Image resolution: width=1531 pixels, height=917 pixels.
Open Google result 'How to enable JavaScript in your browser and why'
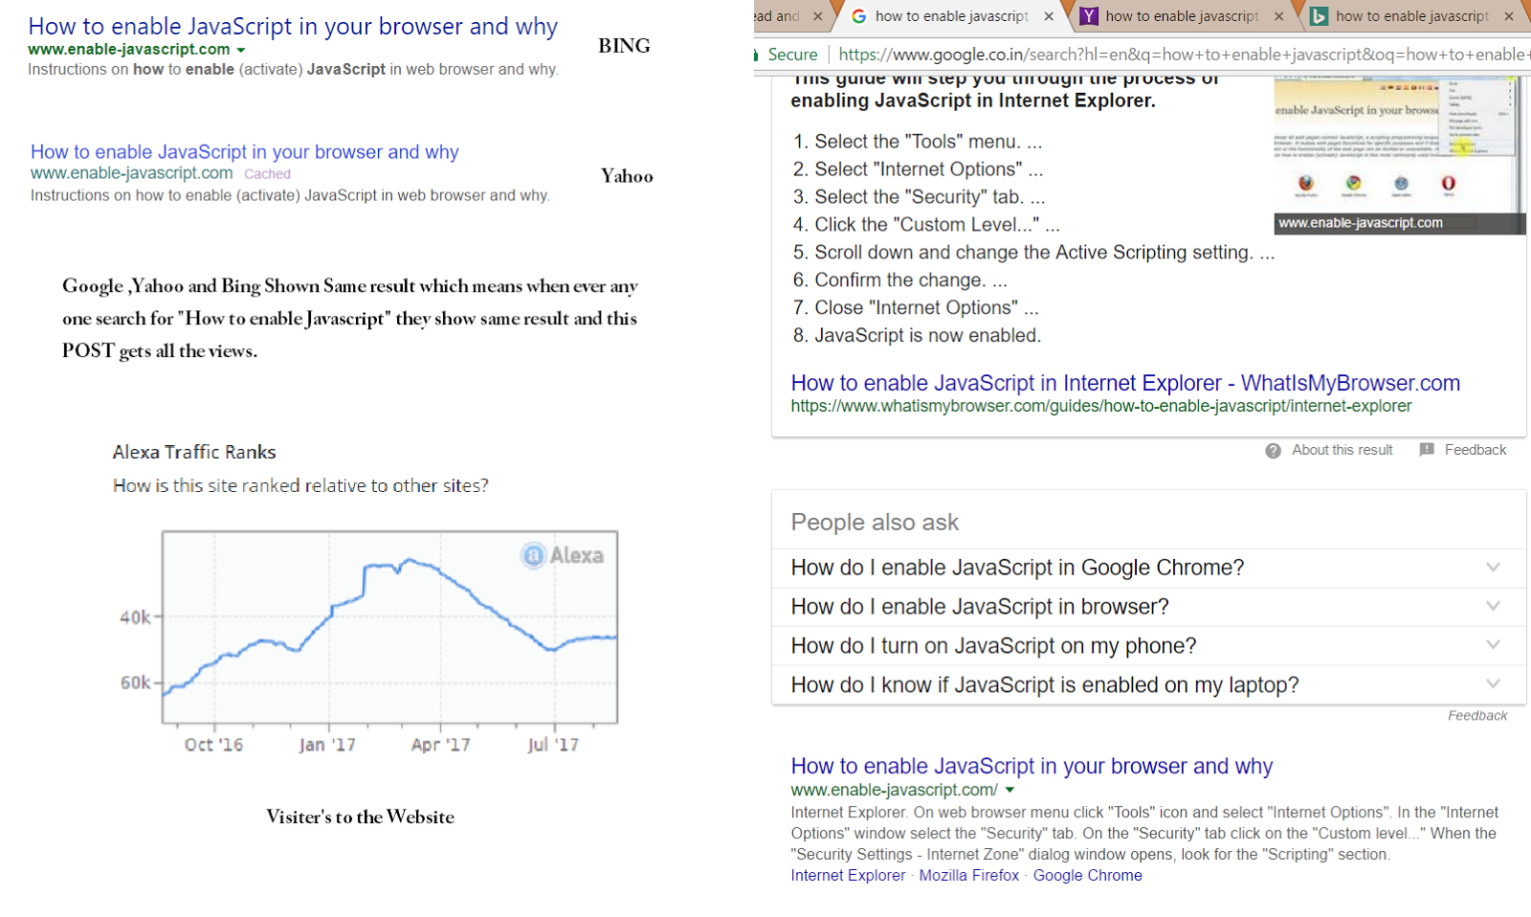tap(1032, 766)
